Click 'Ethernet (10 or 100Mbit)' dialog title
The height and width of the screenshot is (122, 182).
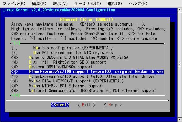(x=86, y=19)
